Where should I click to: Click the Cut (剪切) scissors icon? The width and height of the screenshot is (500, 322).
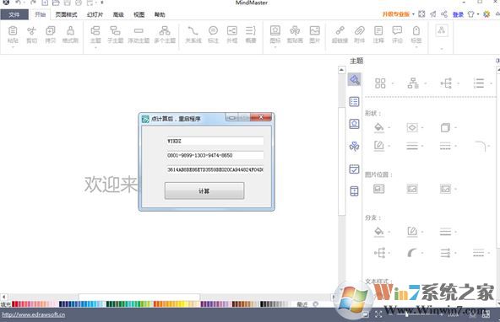click(31, 35)
